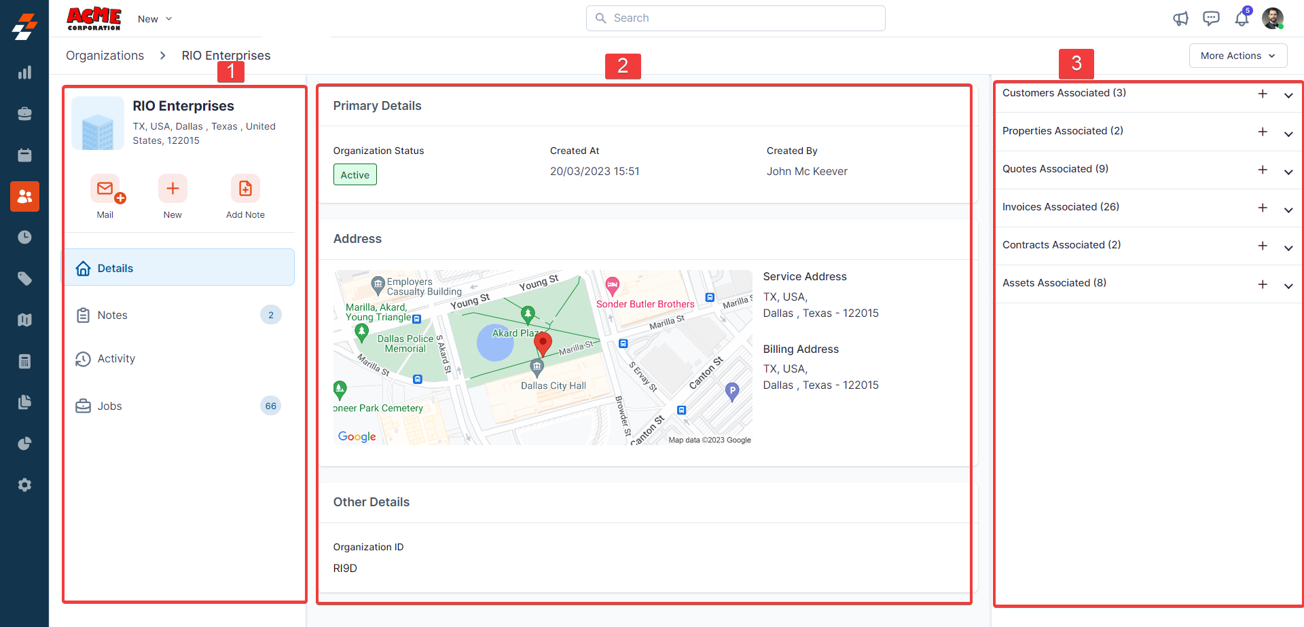
Task: Open the calendar icon in left sidebar
Action: click(24, 155)
